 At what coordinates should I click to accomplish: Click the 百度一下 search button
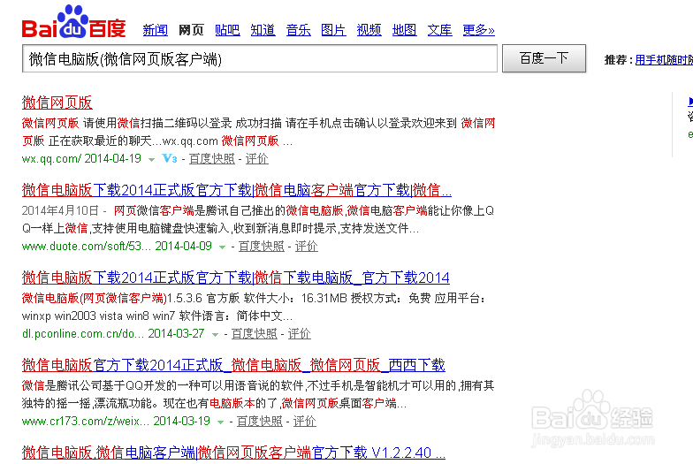point(544,58)
